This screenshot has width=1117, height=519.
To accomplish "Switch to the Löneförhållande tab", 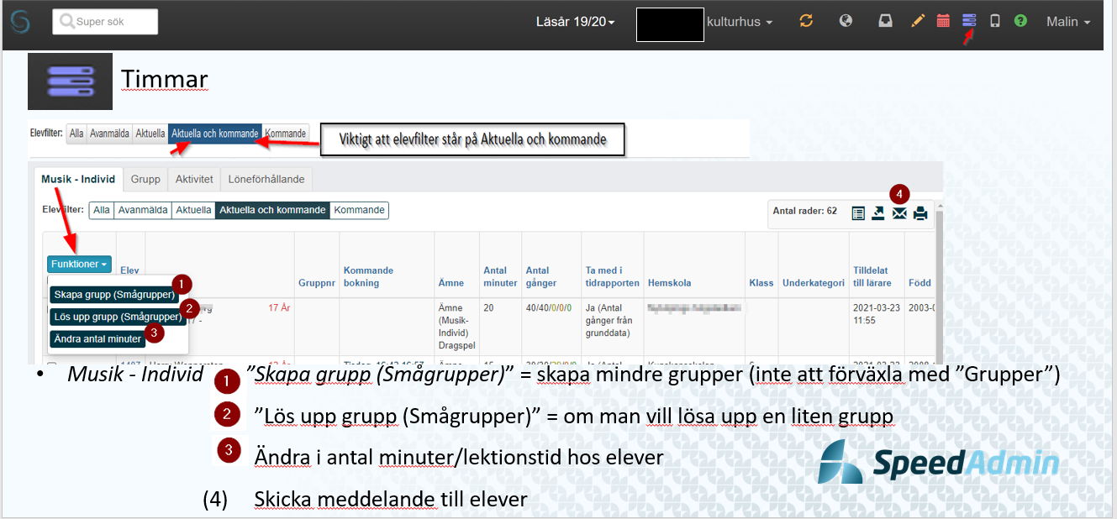I will point(266,179).
